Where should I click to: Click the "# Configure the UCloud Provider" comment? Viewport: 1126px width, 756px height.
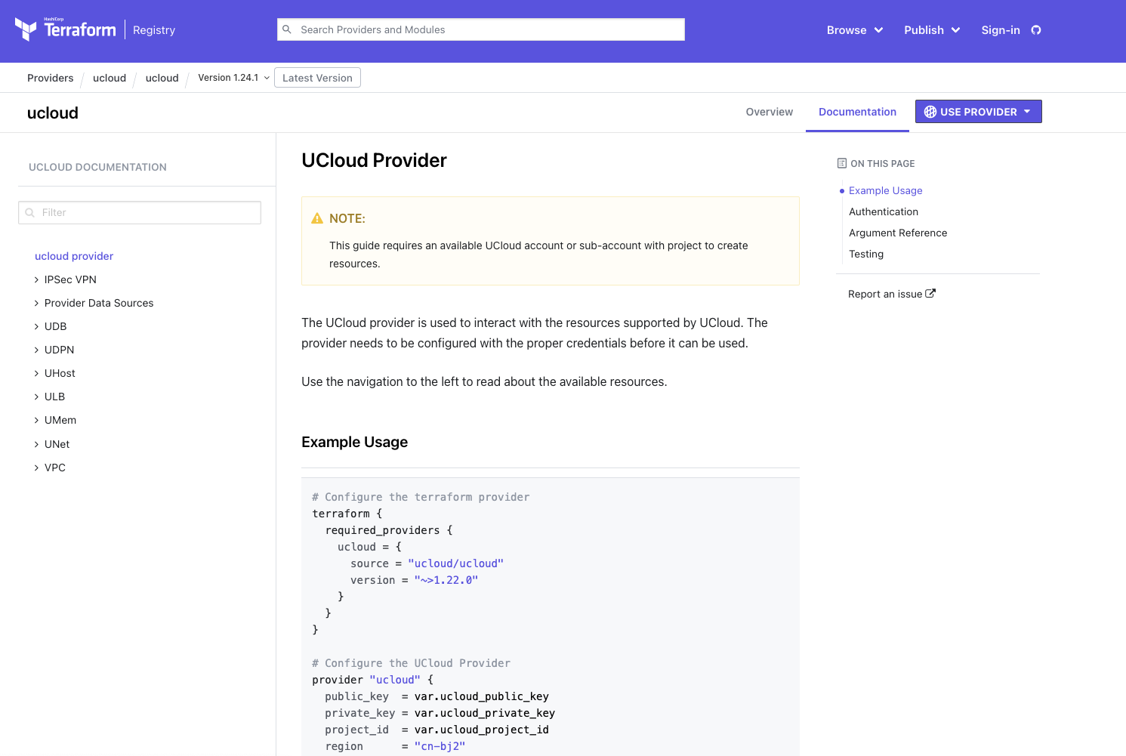point(411,663)
